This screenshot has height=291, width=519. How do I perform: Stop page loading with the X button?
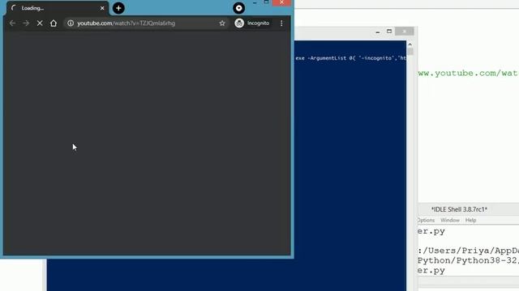[x=40, y=23]
